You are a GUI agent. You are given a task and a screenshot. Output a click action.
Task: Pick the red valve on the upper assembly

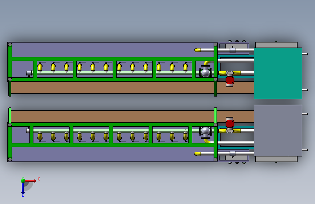tap(230, 80)
